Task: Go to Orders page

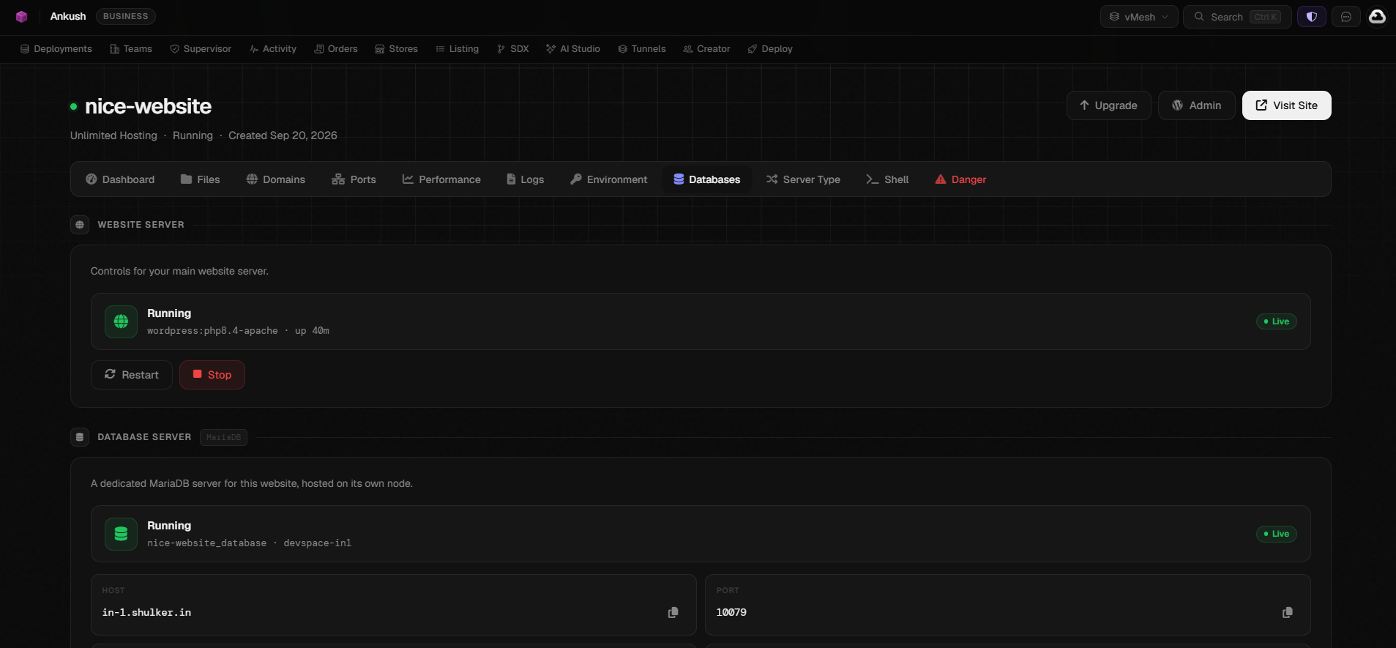Action: (x=336, y=49)
